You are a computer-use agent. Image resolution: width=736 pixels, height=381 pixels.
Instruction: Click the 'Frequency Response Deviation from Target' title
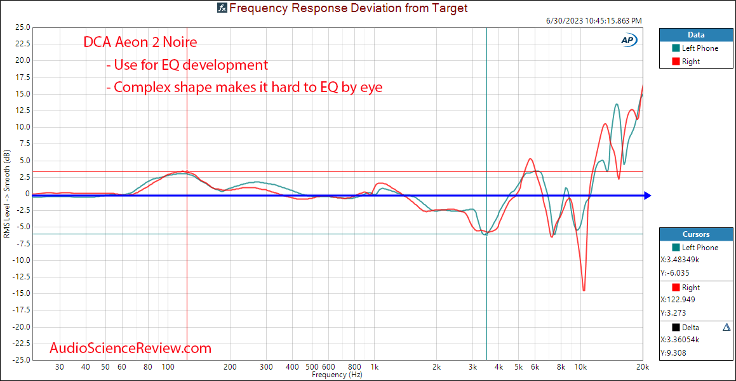pos(349,8)
